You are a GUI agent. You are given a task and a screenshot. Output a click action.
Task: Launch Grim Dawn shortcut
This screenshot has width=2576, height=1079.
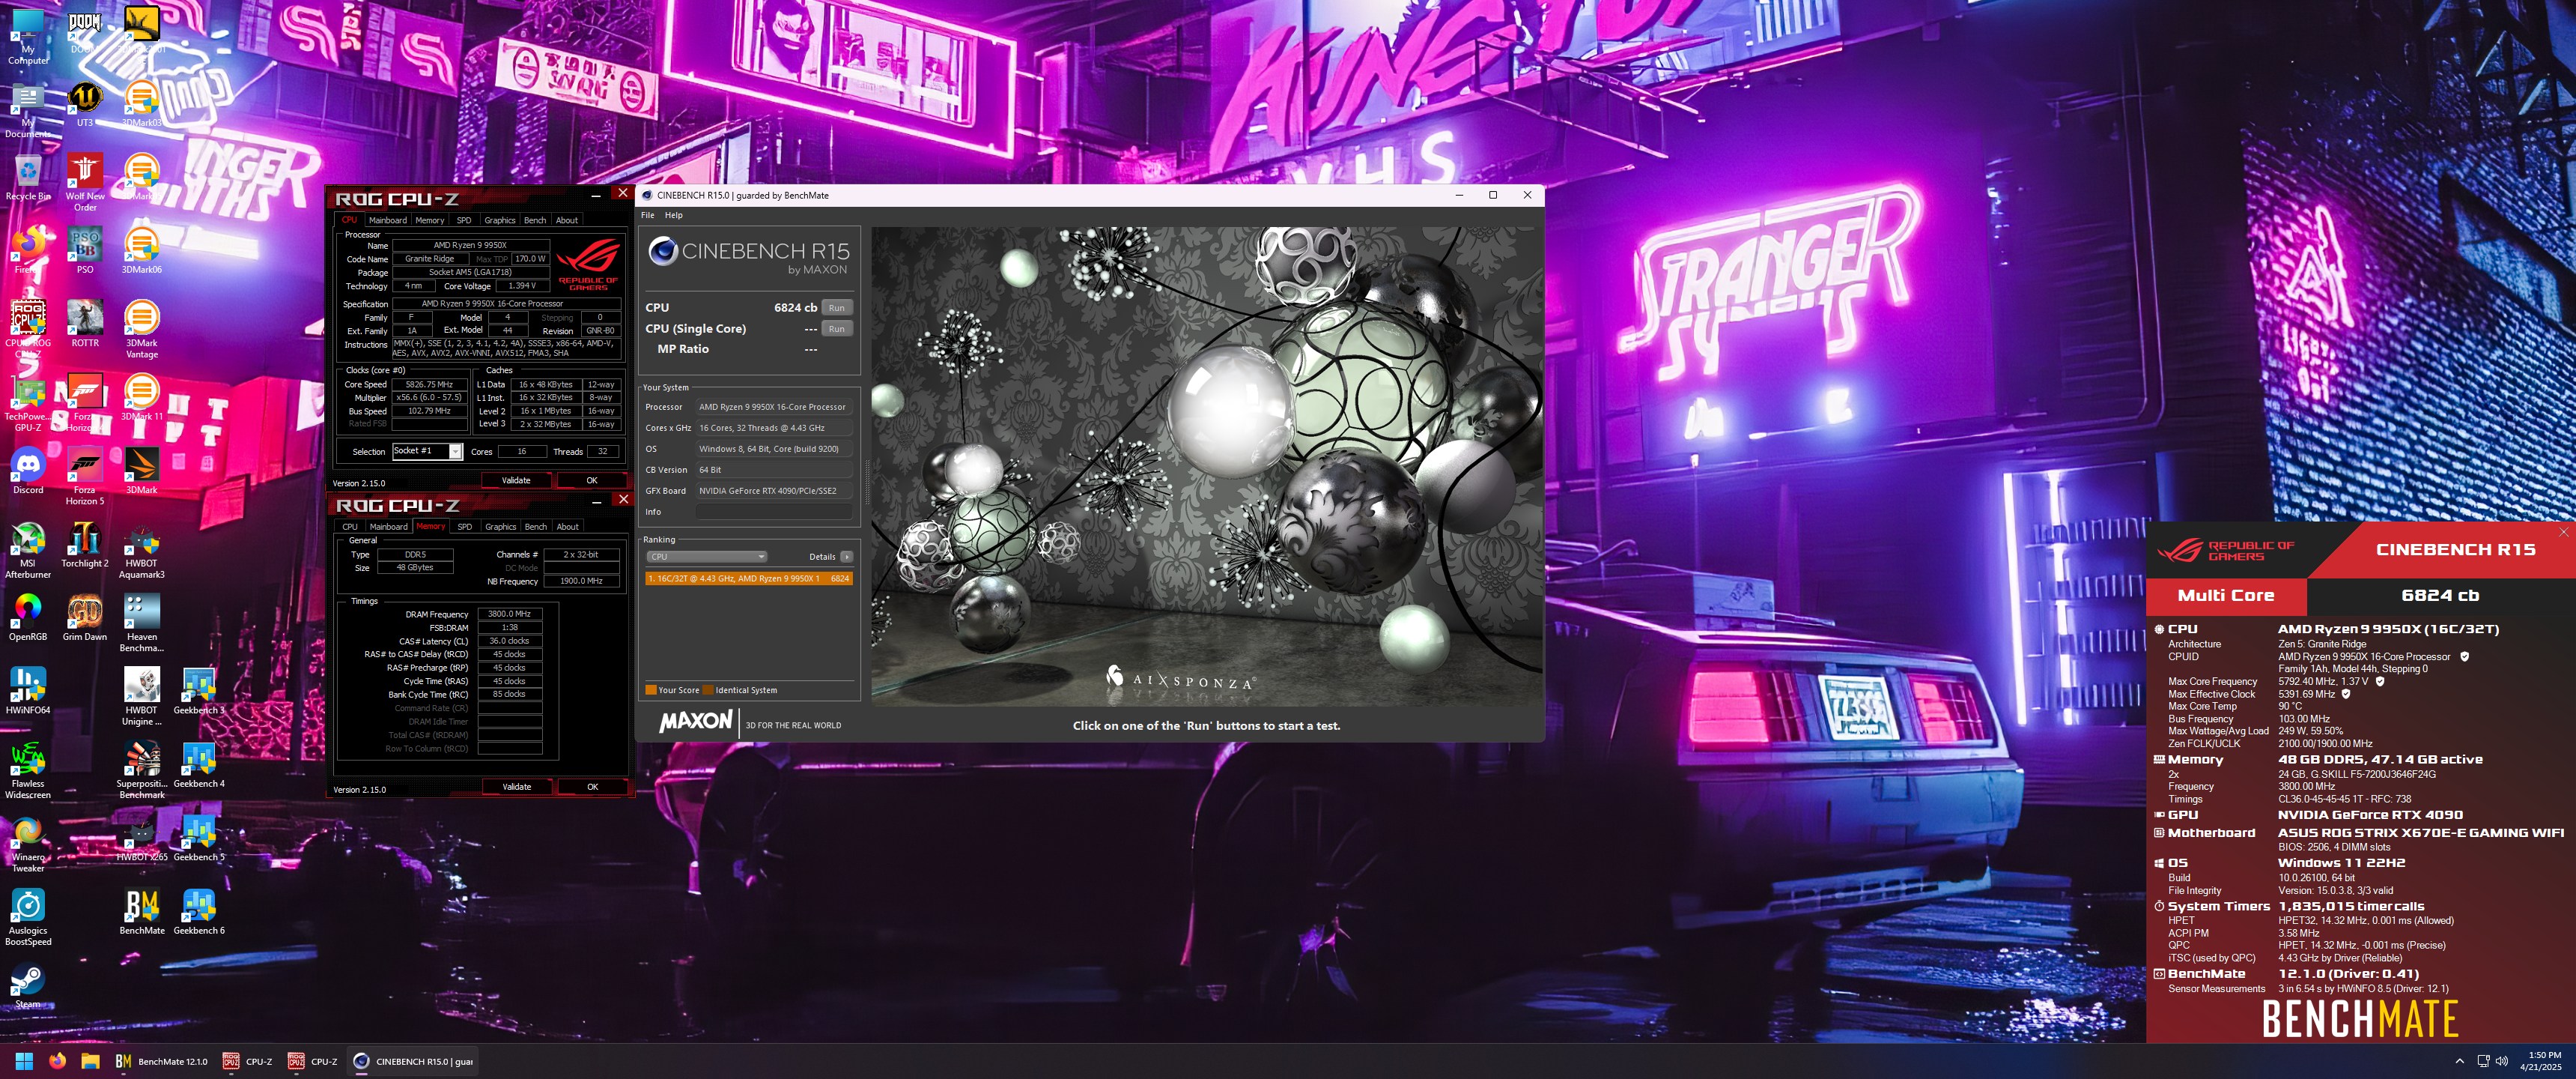[x=85, y=617]
